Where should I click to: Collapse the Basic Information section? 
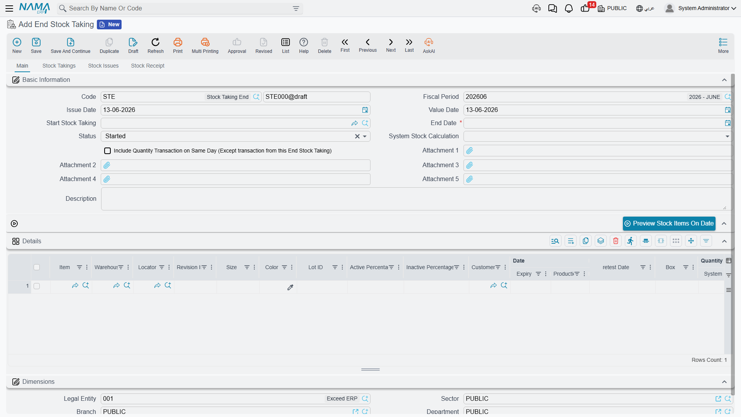click(x=724, y=80)
